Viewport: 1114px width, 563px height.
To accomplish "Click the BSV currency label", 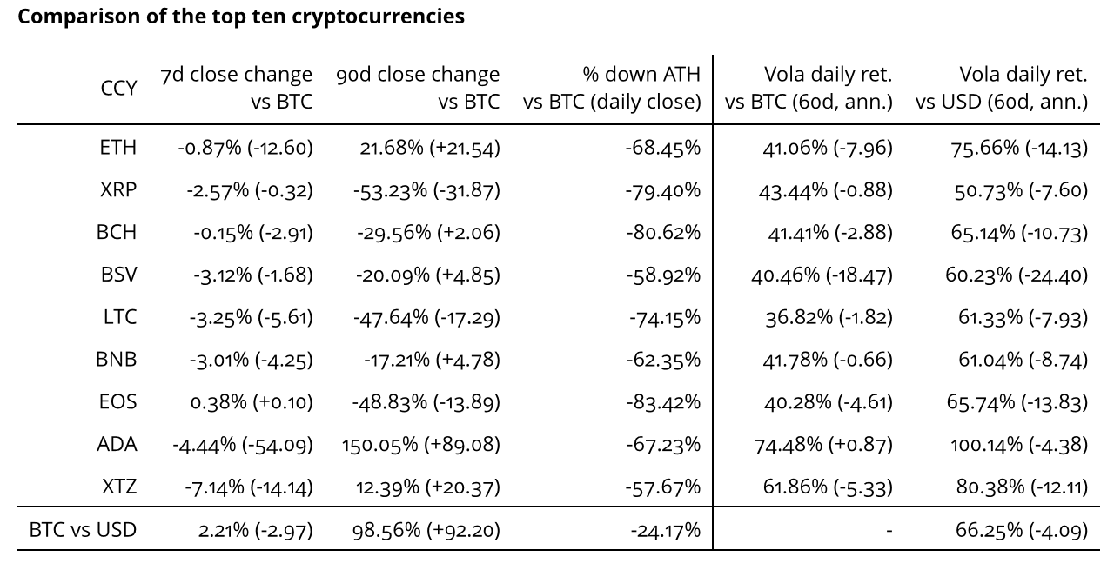I will coord(118,275).
